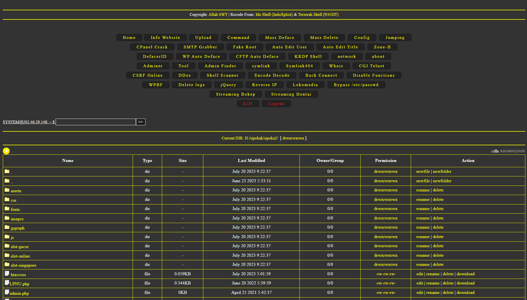Click the Name column header

pyautogui.click(x=68, y=161)
